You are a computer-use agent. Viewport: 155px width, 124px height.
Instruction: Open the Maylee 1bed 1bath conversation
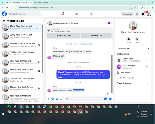(21, 88)
